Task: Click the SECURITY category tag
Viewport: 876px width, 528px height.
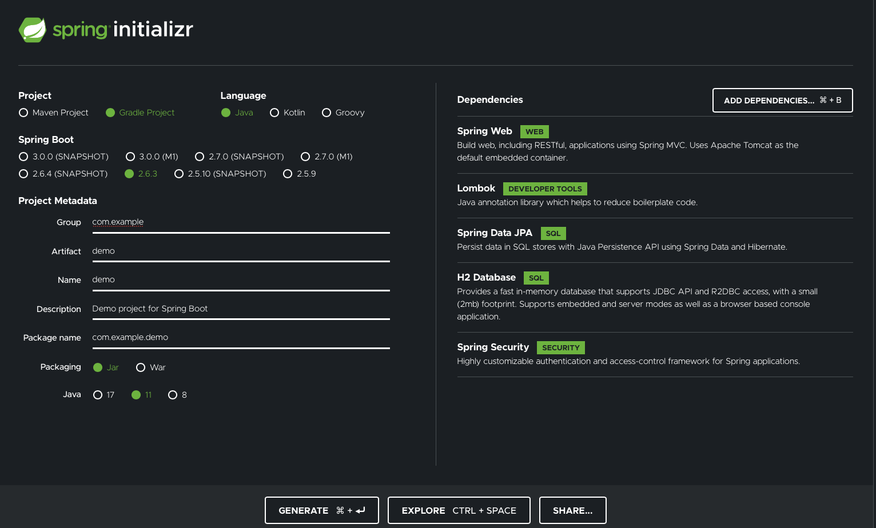Action: click(561, 348)
